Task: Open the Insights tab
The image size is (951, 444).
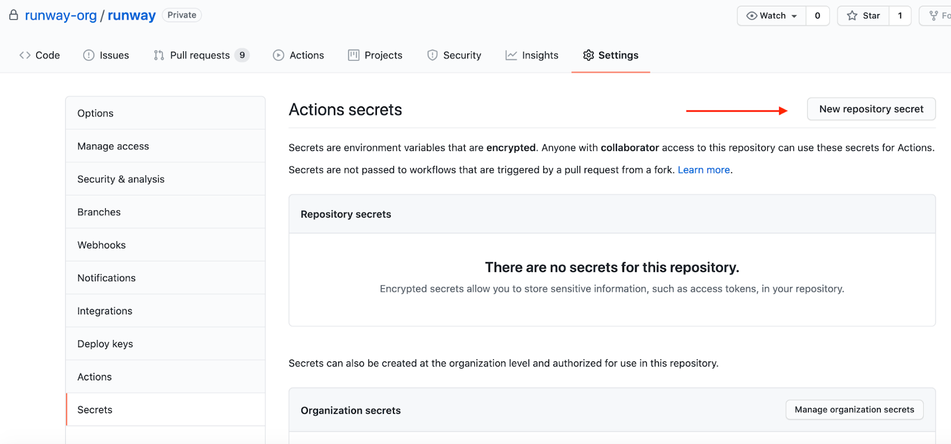Action: pyautogui.click(x=532, y=55)
